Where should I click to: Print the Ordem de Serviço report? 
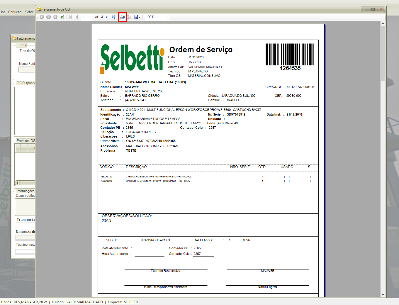pyautogui.click(x=123, y=17)
